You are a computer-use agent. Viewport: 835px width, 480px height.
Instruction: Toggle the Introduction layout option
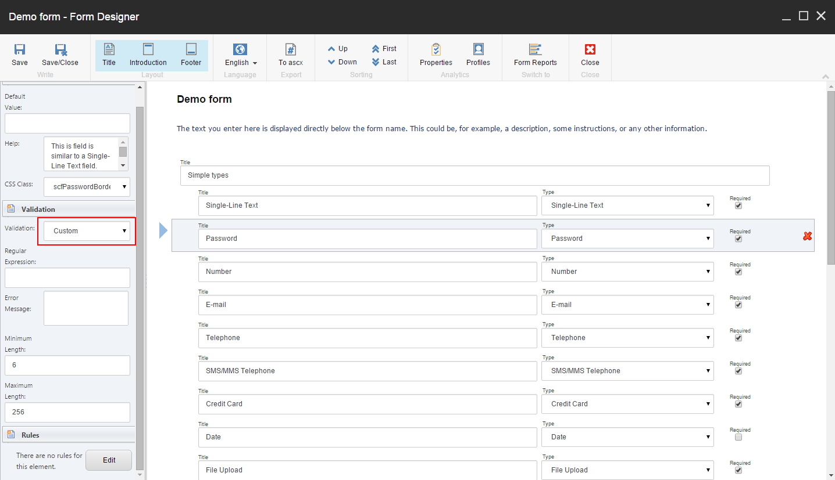tap(148, 55)
